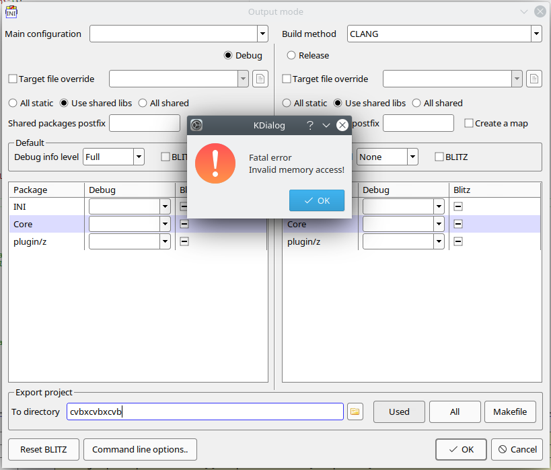This screenshot has height=470, width=551.
Task: Select All static in Debug section
Action: [13, 103]
